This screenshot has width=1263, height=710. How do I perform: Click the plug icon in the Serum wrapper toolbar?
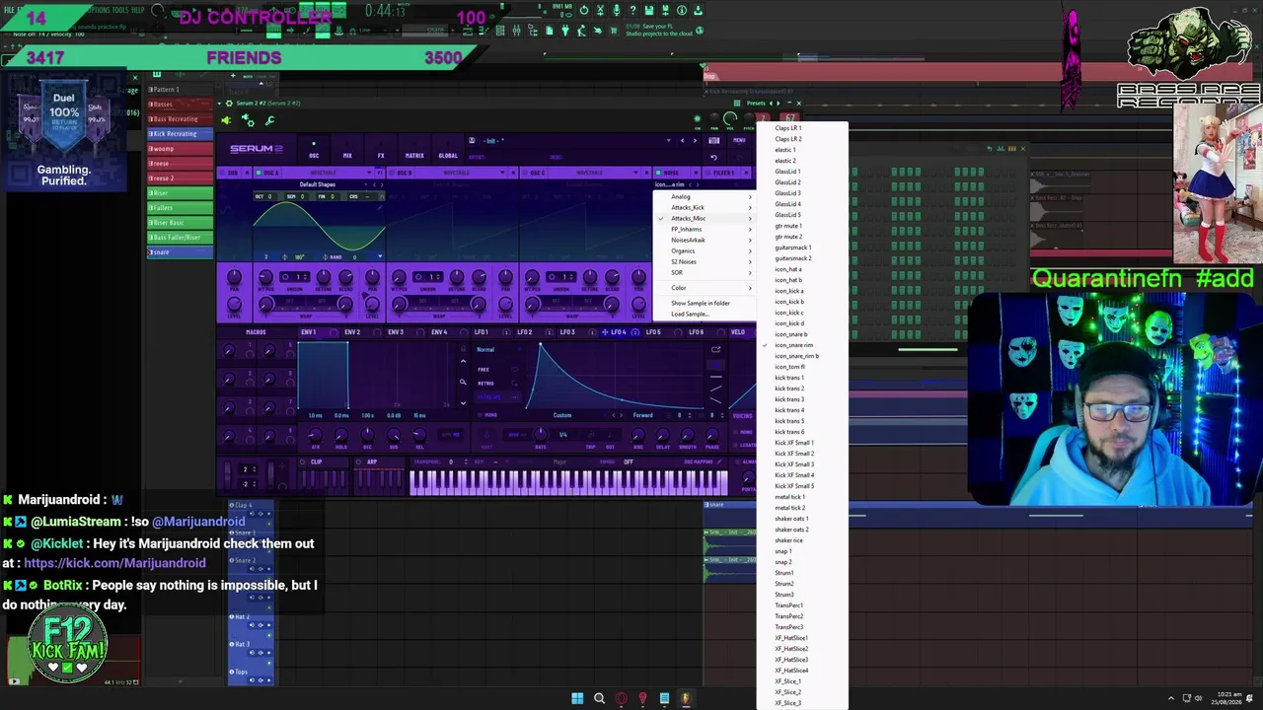pos(226,120)
